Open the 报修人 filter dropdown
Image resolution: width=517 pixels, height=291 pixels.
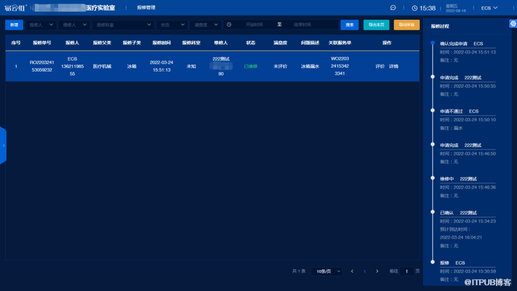coord(40,24)
